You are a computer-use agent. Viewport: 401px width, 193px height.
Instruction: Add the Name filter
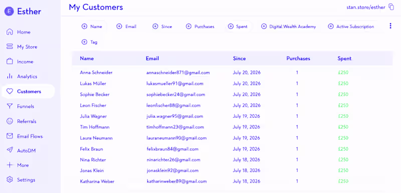click(x=92, y=27)
